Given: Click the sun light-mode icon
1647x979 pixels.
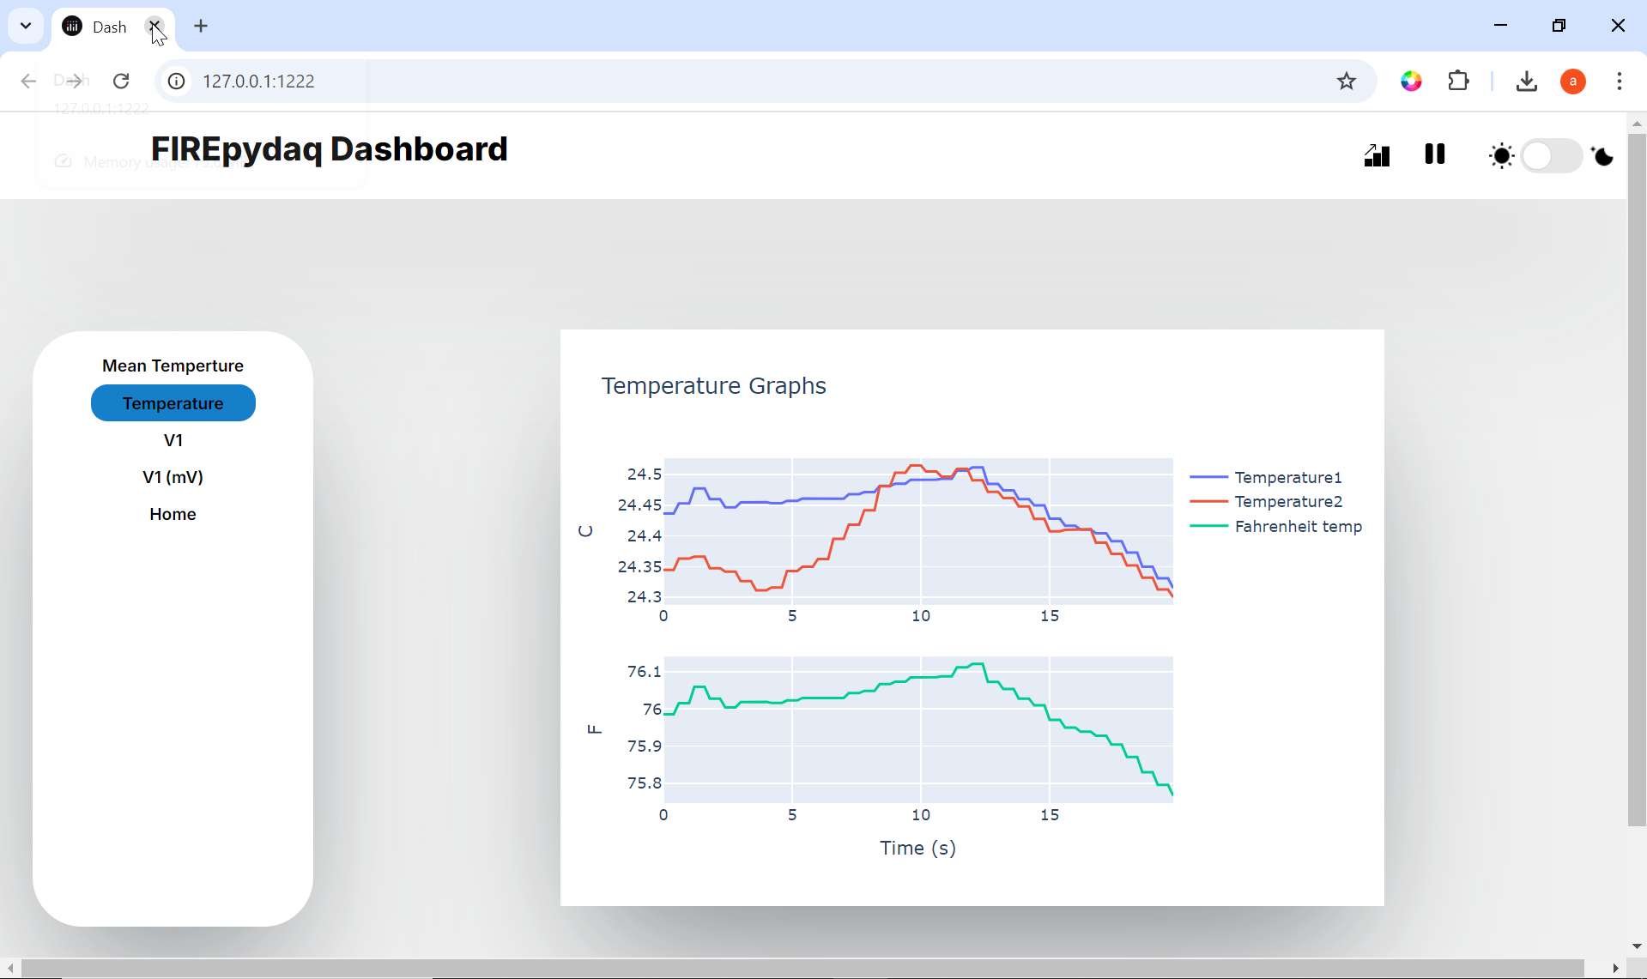Looking at the screenshot, I should [1501, 156].
